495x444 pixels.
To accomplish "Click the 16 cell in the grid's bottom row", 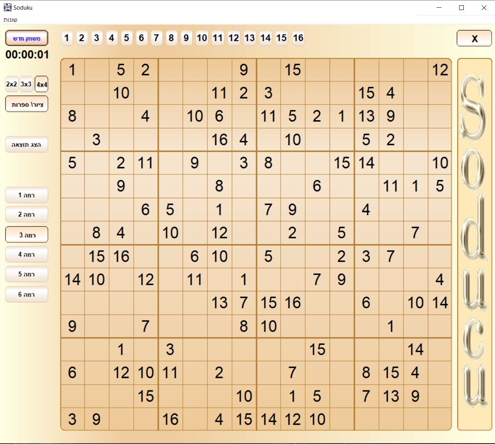I will point(170,419).
